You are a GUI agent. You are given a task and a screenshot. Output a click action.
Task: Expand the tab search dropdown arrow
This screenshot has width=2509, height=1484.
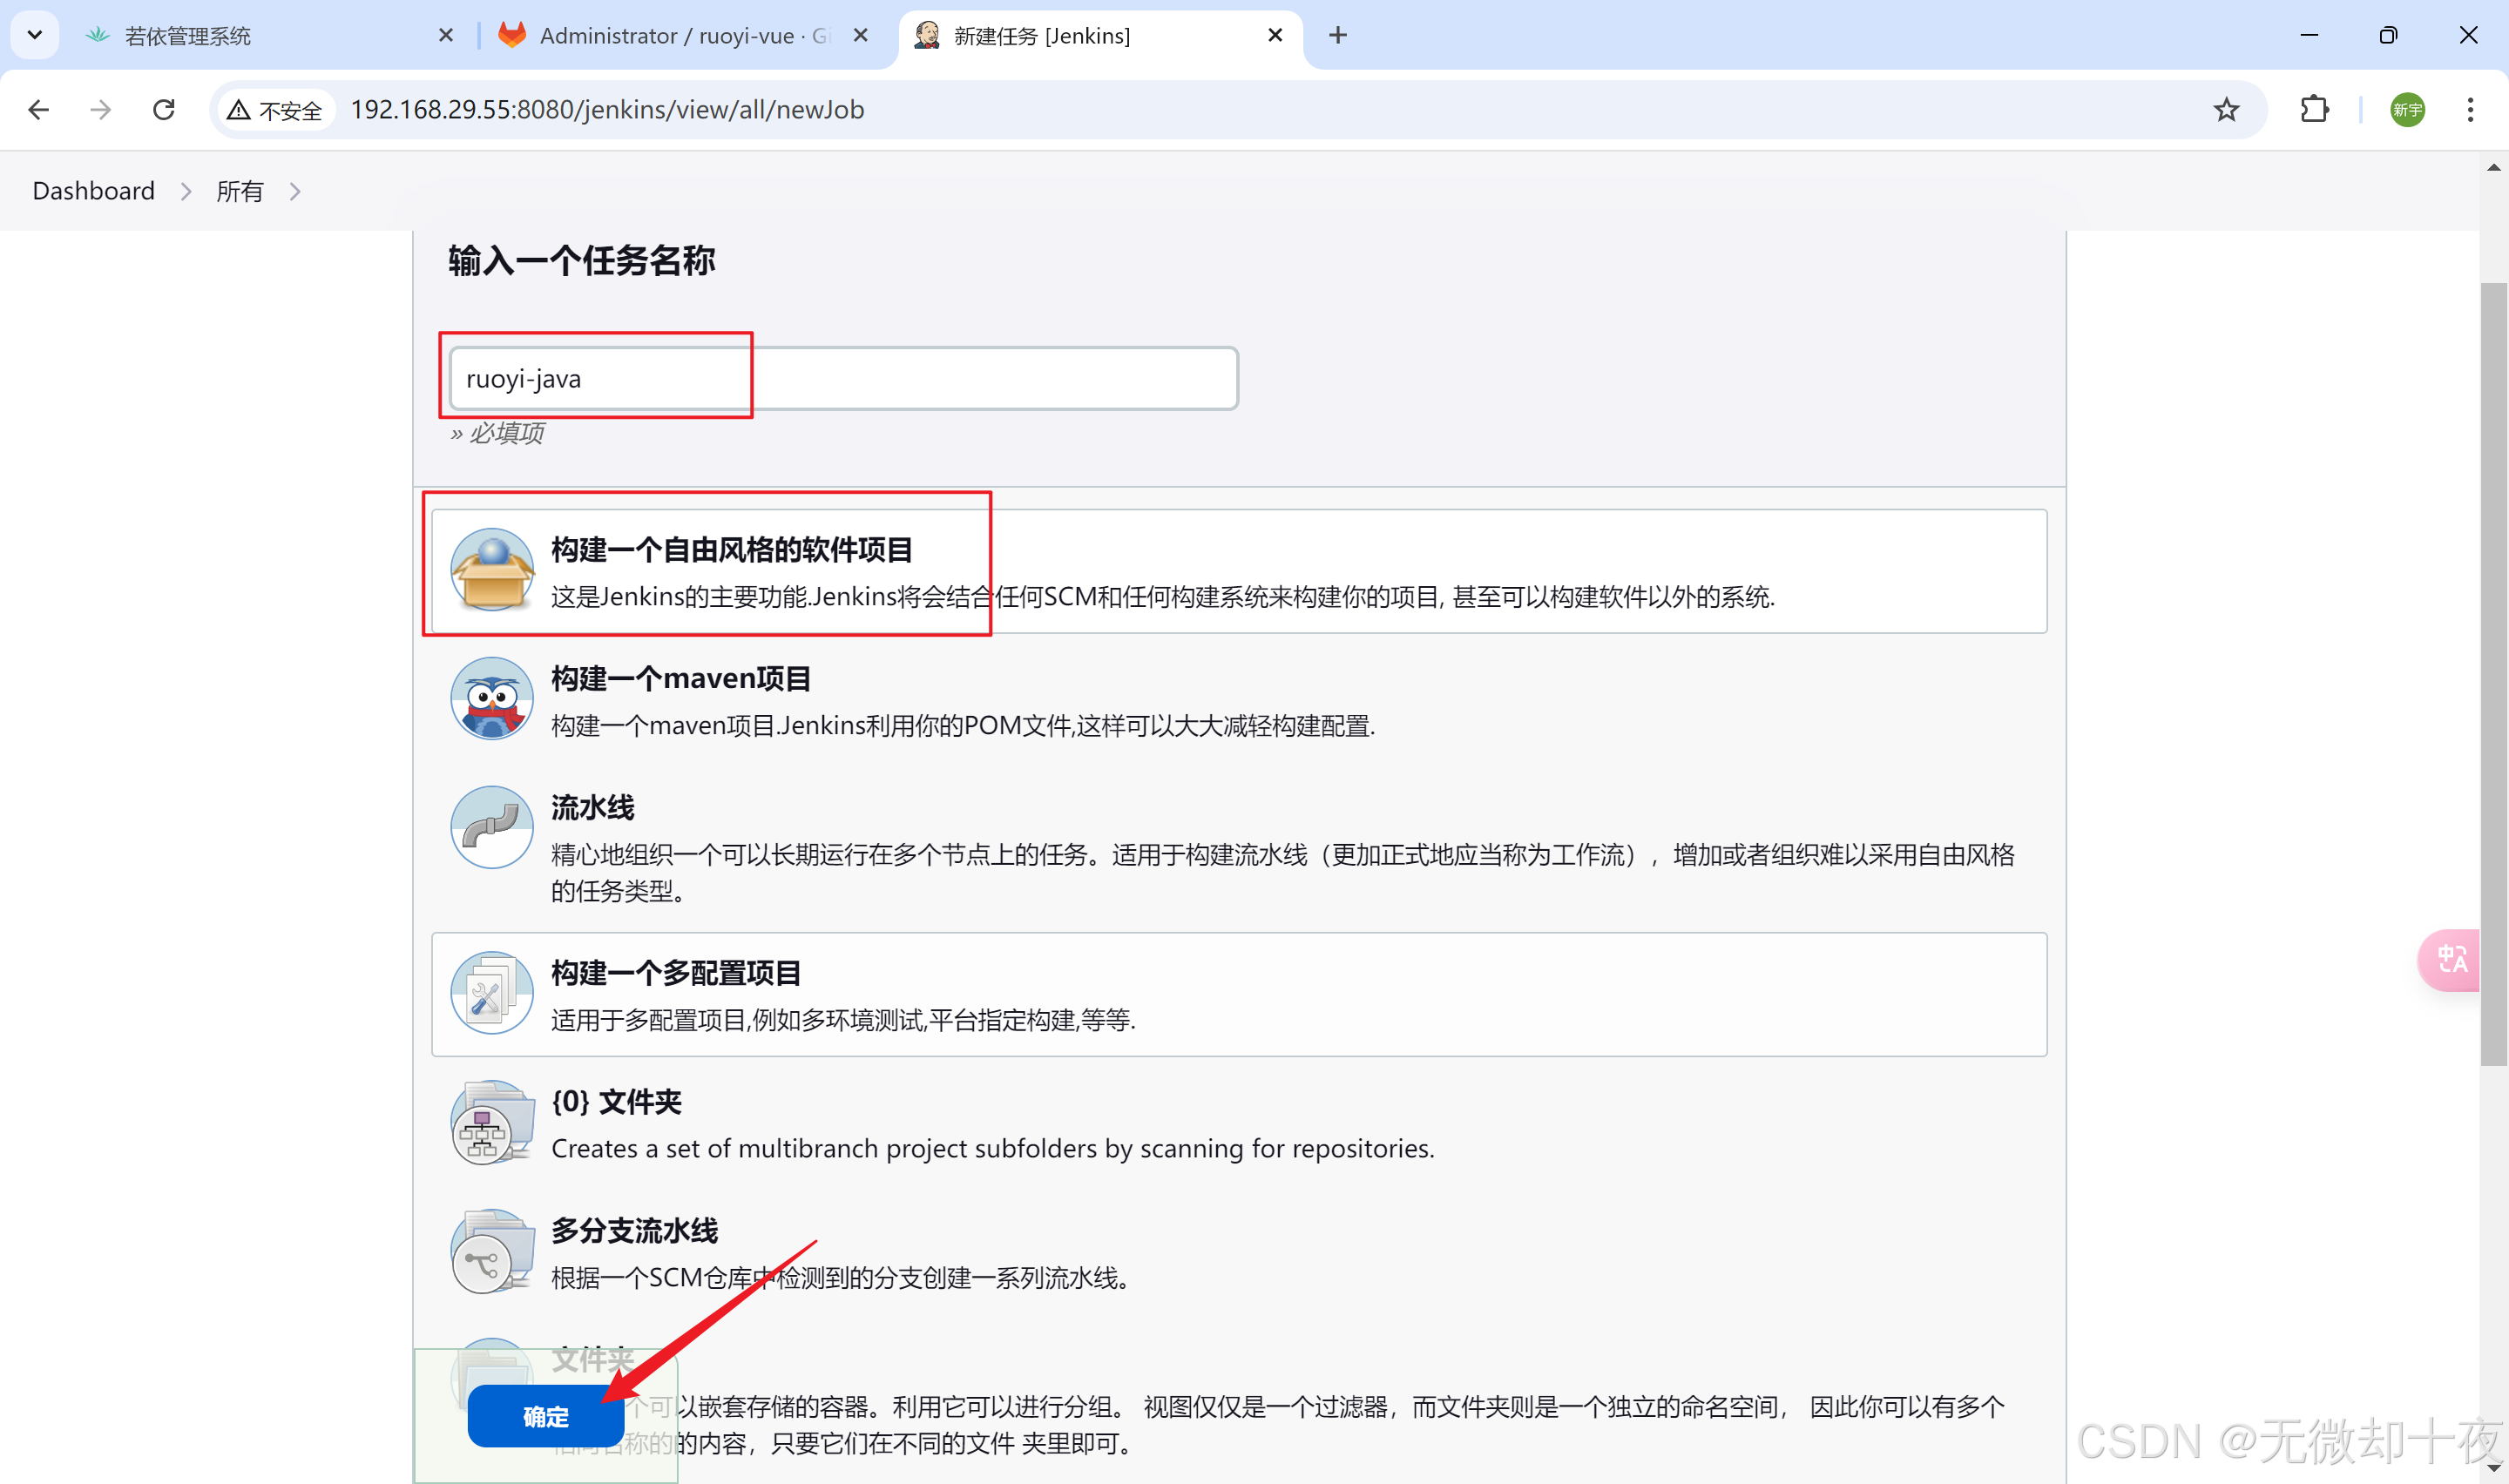[35, 35]
